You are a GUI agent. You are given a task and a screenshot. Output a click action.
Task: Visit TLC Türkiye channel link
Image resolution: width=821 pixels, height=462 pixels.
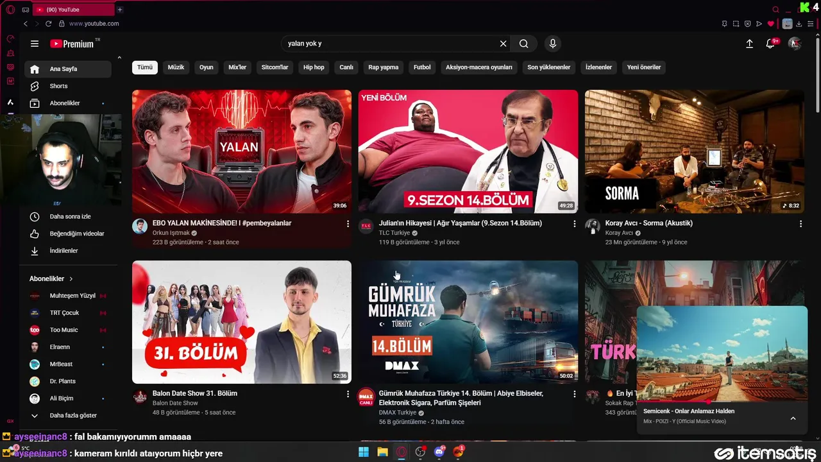click(x=394, y=233)
